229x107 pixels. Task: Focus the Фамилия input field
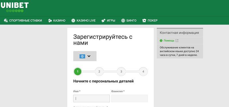[x=129, y=98]
